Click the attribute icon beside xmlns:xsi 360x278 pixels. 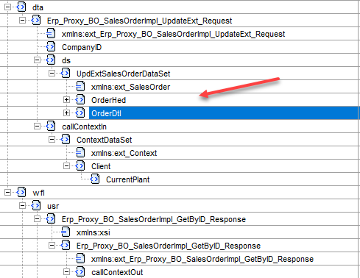click(66, 232)
